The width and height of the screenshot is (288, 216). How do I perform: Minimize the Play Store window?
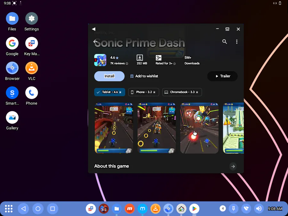click(218, 29)
